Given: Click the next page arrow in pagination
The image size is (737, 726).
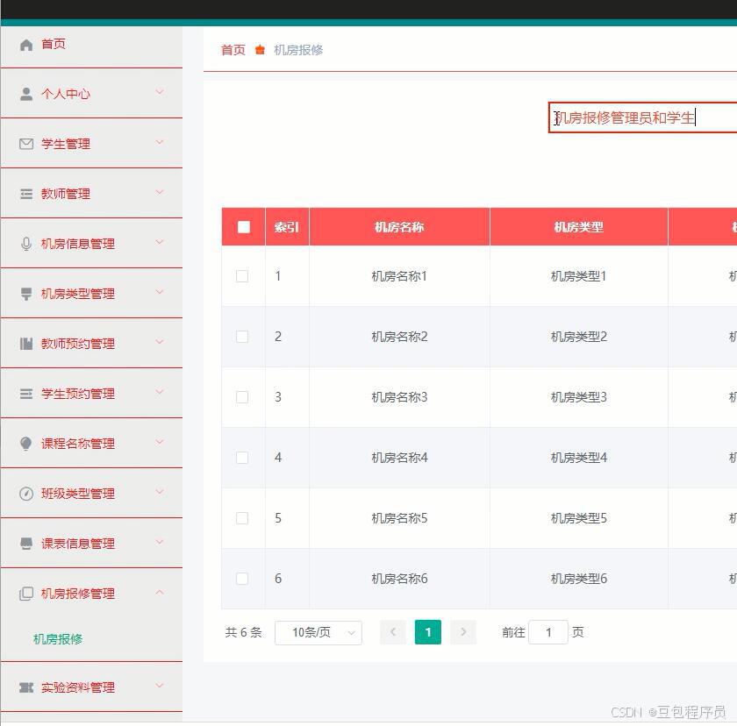Looking at the screenshot, I should 462,631.
